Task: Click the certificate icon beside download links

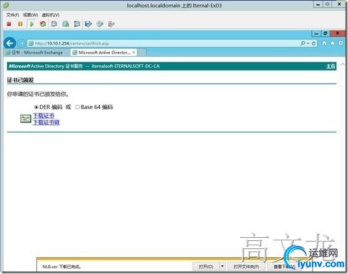Action: click(26, 119)
